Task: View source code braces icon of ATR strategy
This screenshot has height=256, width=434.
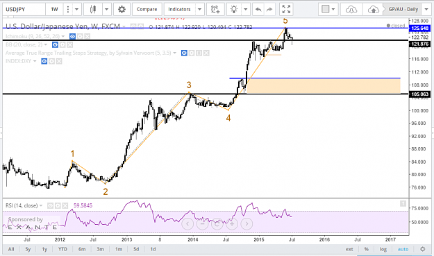Action: click(x=199, y=53)
